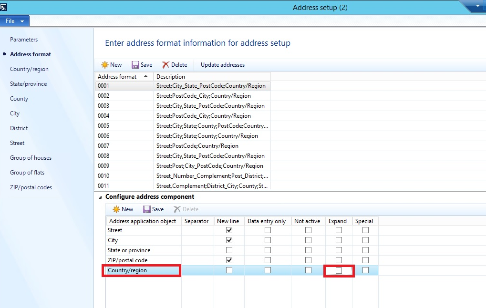Screen dimensions: 486x308
Task: Click New in the Configure address component toolbar
Action: tap(122, 209)
